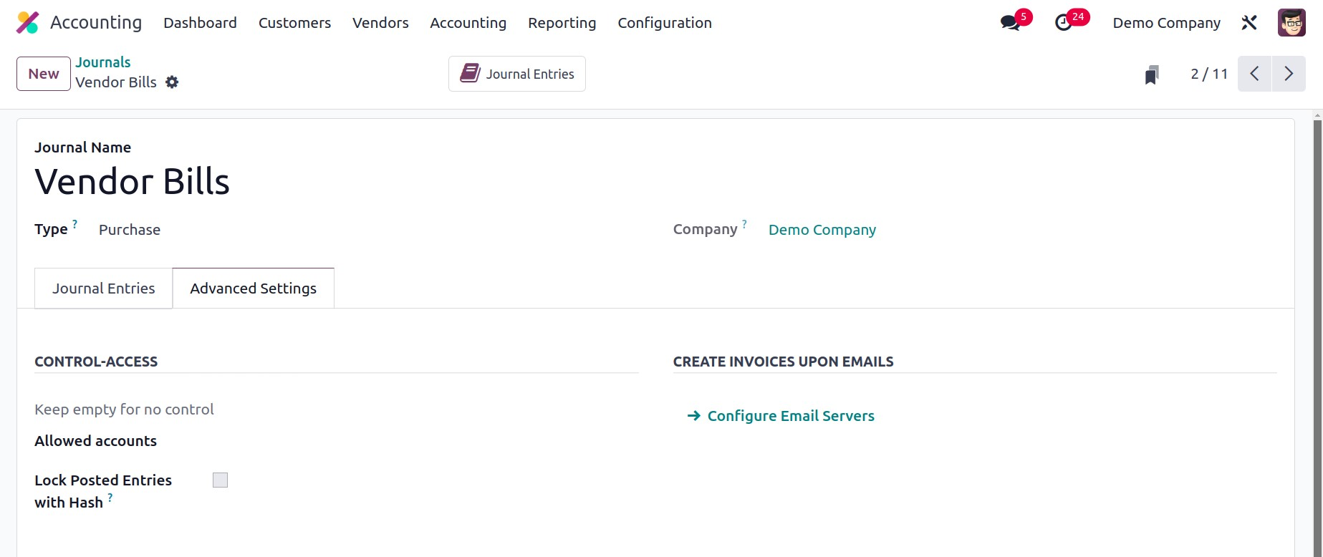Screen dimensions: 1323x557
Task: Click the bookmark icon near the pager
Action: pyautogui.click(x=1152, y=74)
